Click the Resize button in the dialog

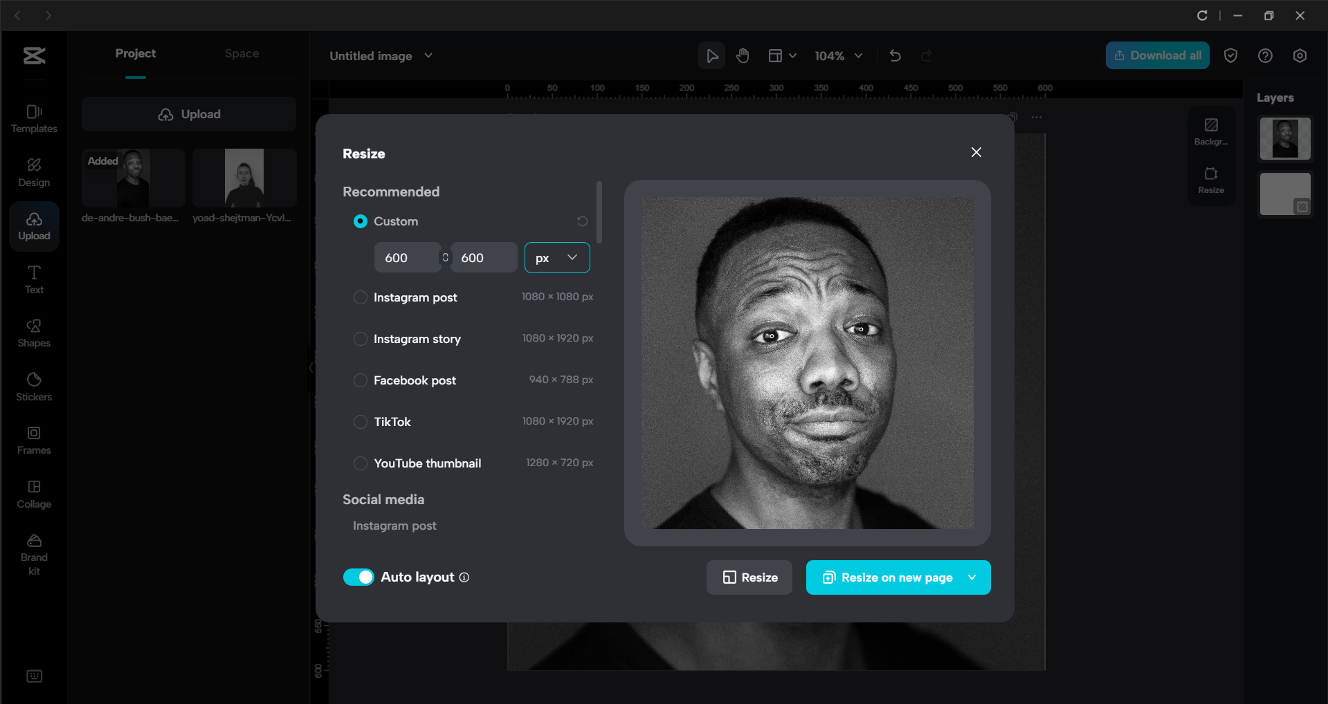749,577
